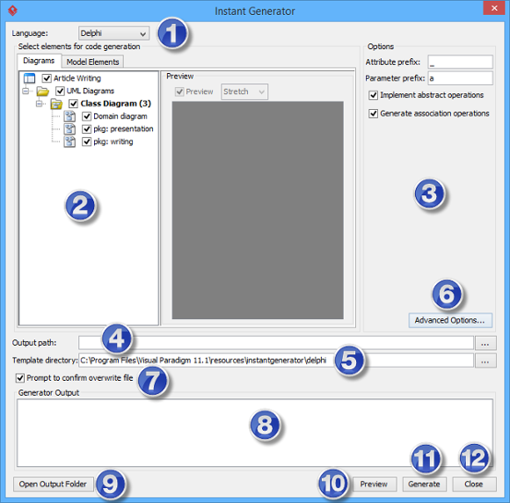Select the Article Writing tree label
510x503 pixels.
[77, 78]
